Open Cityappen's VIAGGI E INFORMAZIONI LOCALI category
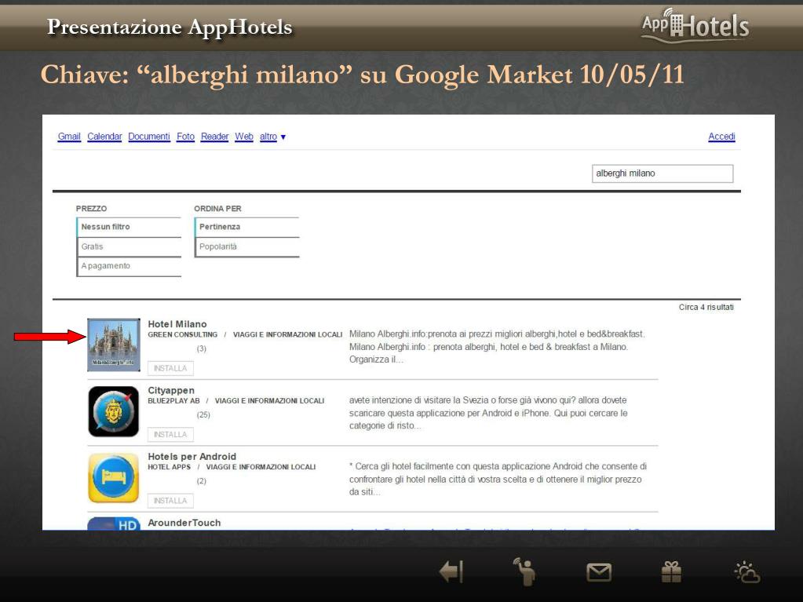The width and height of the screenshot is (803, 602). 269,401
